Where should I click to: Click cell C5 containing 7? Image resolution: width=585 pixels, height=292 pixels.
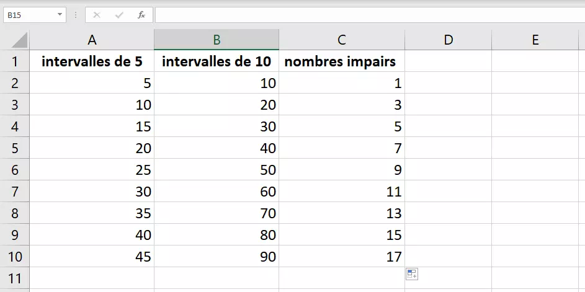342,148
